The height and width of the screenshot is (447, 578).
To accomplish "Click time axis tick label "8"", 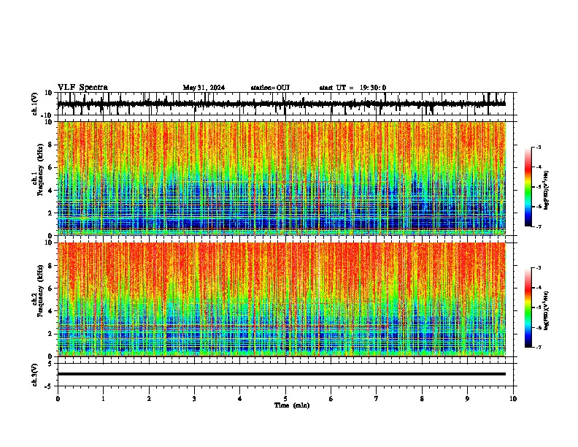I will pyautogui.click(x=422, y=399).
